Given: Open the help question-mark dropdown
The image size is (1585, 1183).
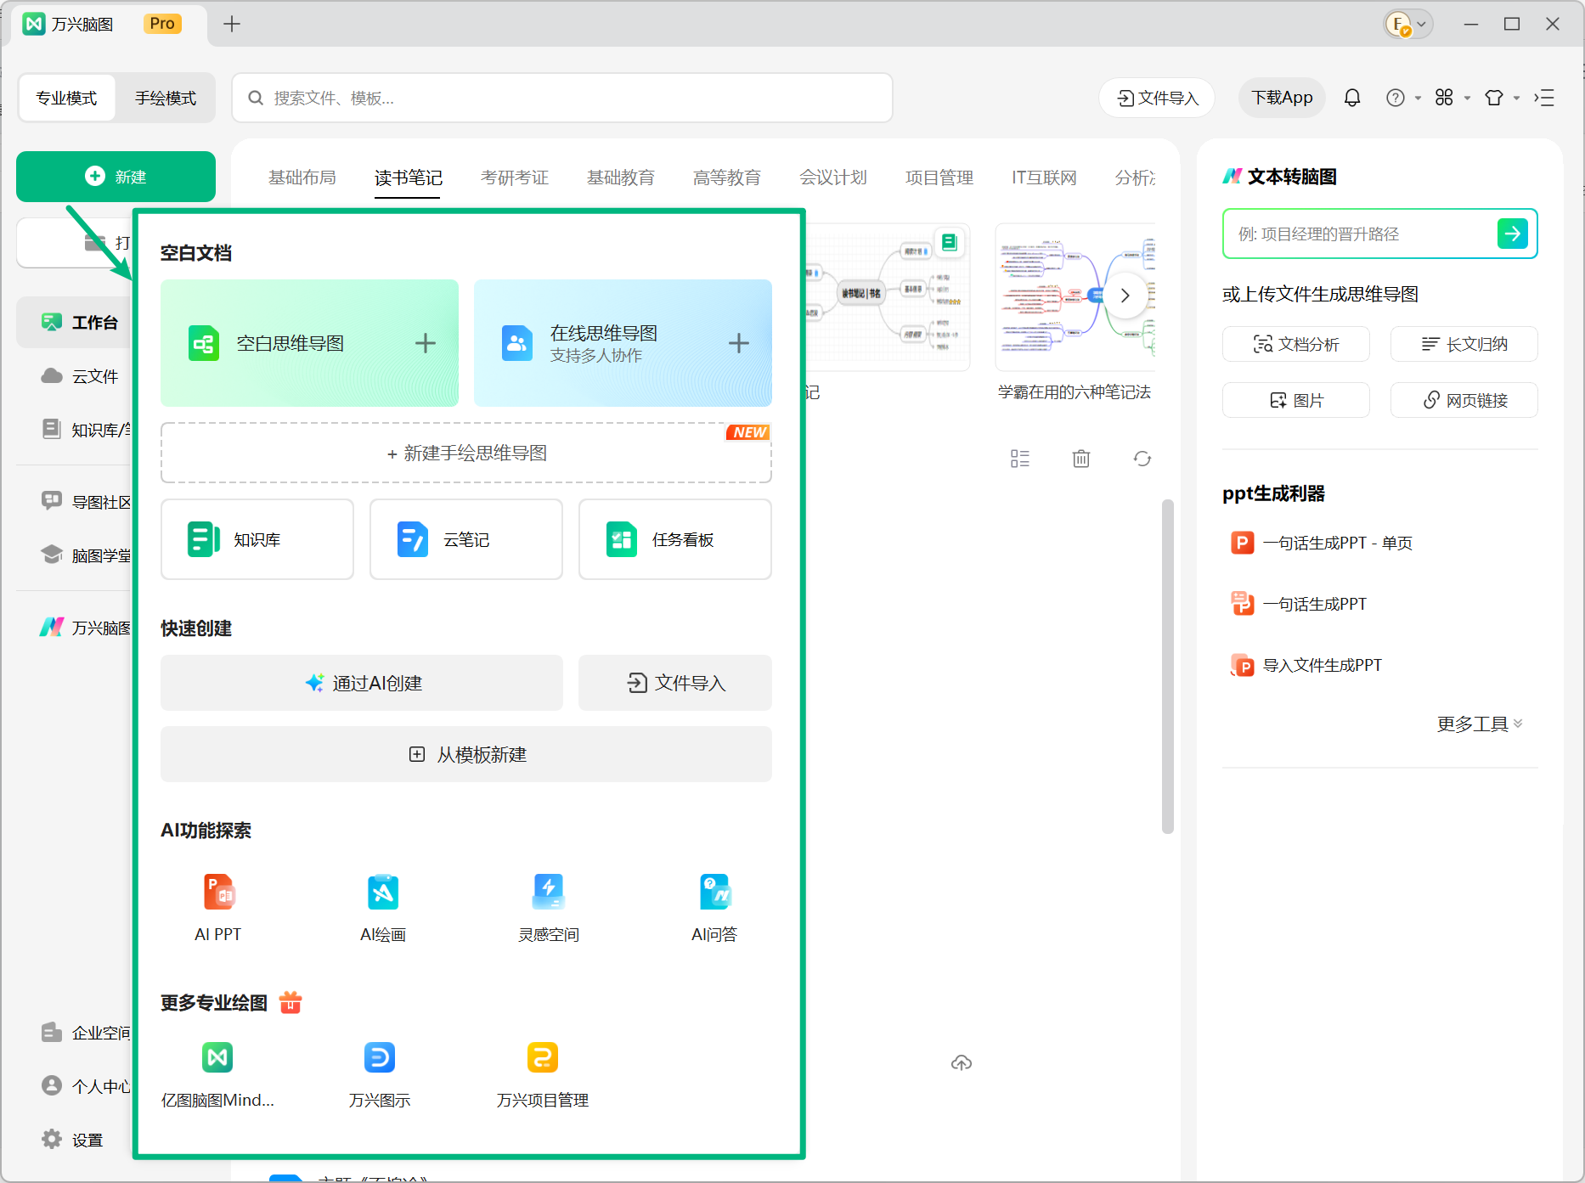Looking at the screenshot, I should click(1403, 98).
